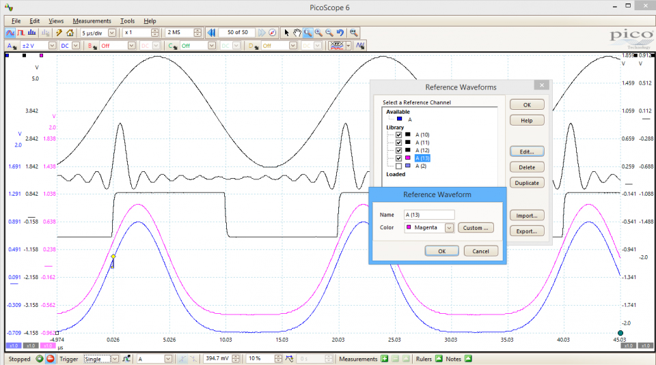The image size is (656, 365).
Task: Click magenta swatch beside A (13)
Action: (x=408, y=158)
